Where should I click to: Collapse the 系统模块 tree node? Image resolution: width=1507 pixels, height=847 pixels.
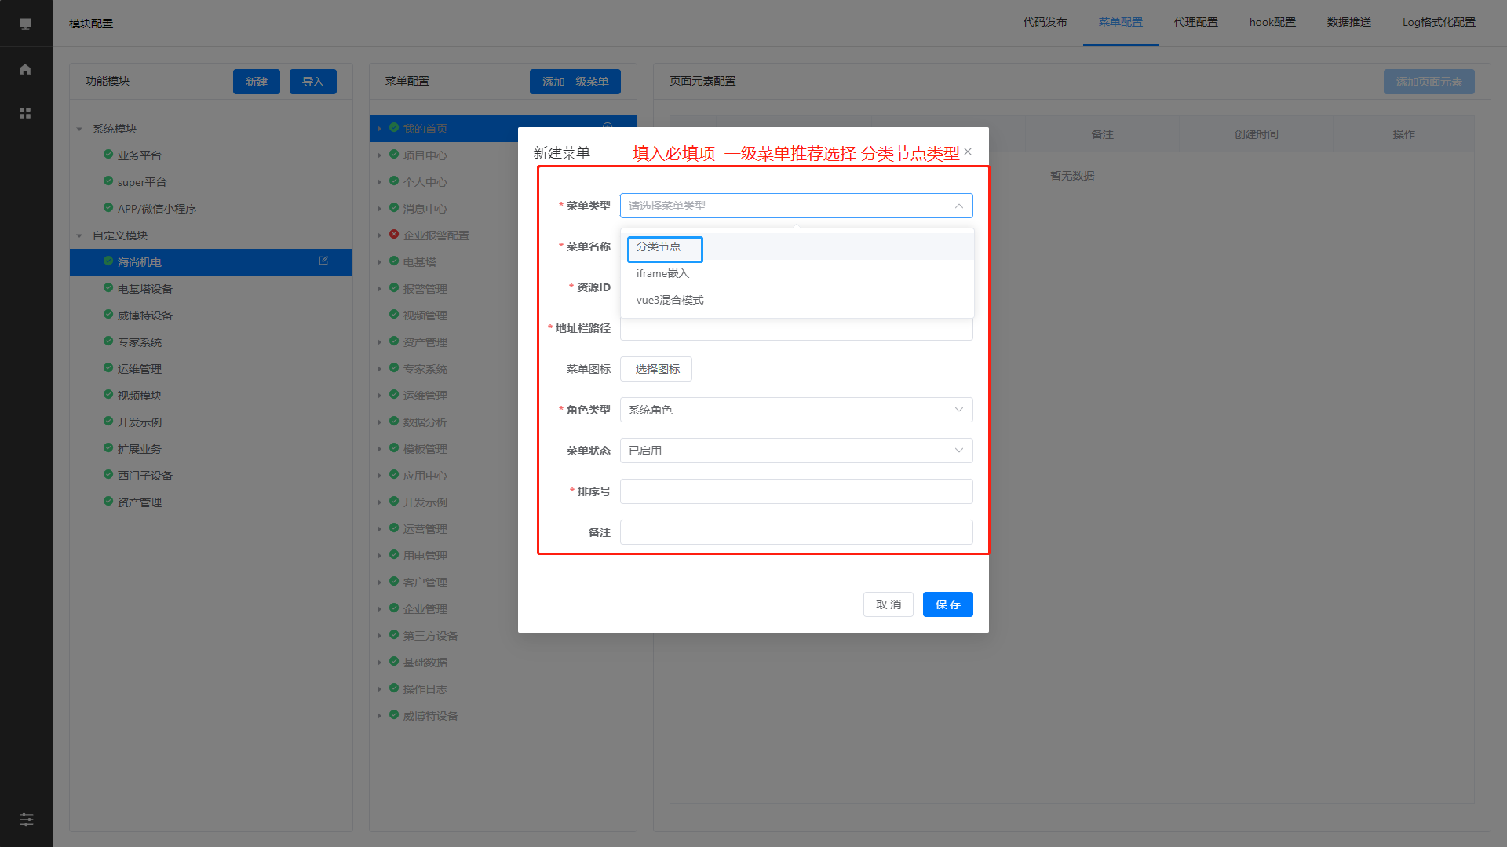point(79,129)
